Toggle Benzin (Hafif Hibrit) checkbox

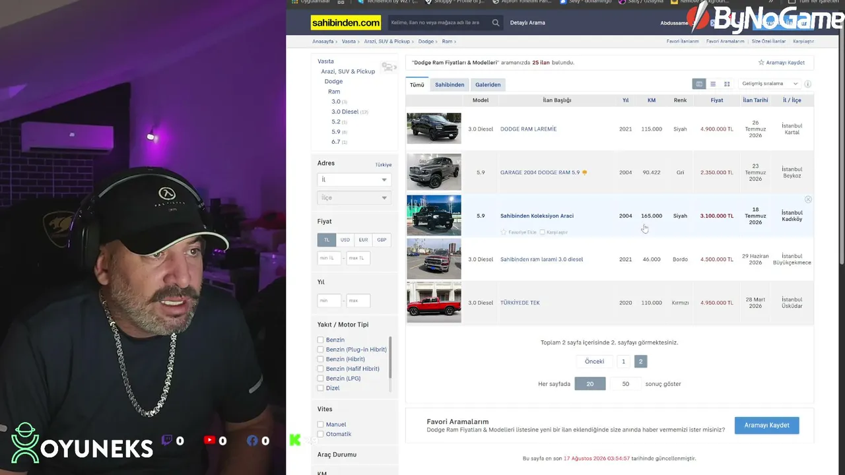click(x=320, y=369)
